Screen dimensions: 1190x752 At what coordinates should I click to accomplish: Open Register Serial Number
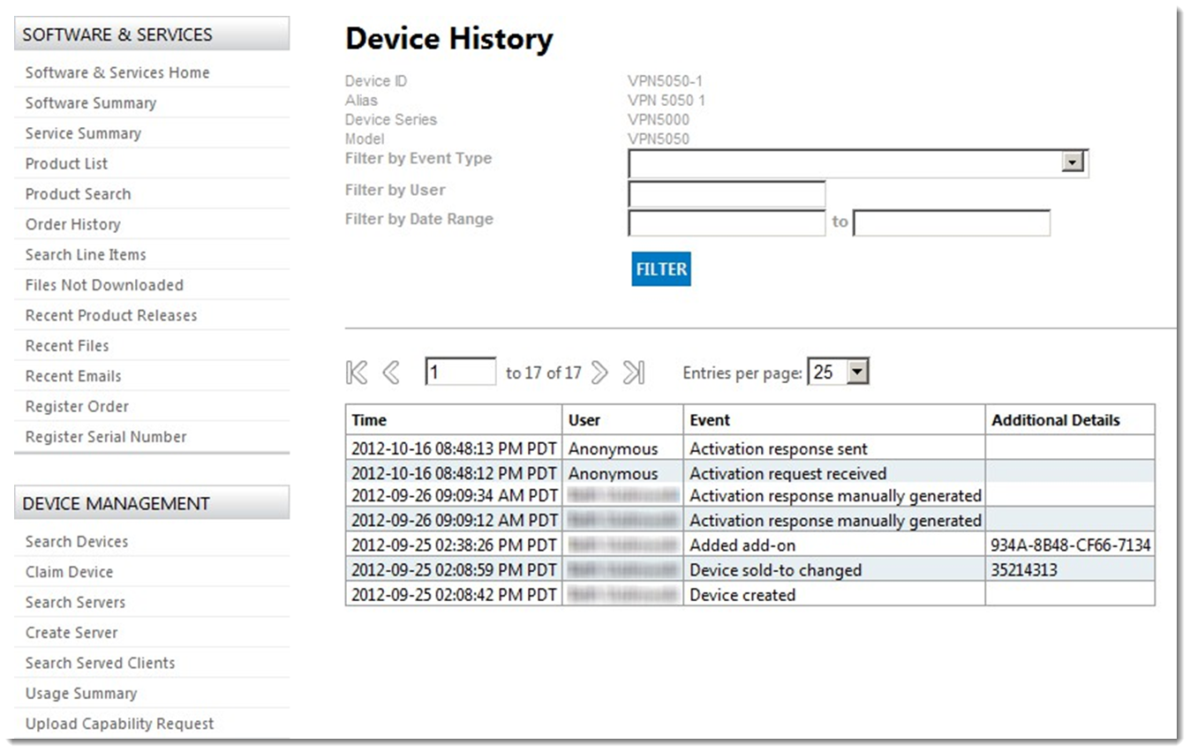click(106, 437)
